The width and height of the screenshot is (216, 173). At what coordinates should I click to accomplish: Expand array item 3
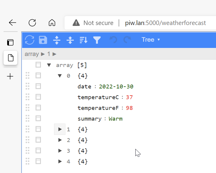60,151
